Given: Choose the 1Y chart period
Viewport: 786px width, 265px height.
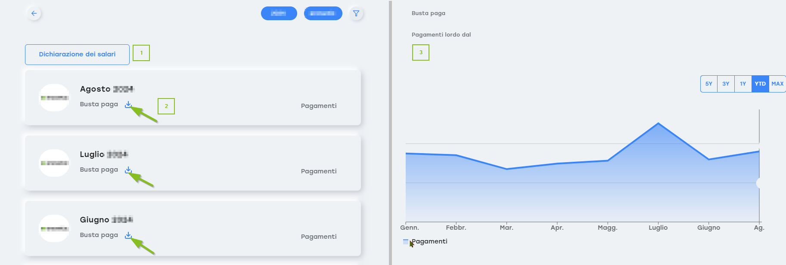Looking at the screenshot, I should tap(743, 84).
